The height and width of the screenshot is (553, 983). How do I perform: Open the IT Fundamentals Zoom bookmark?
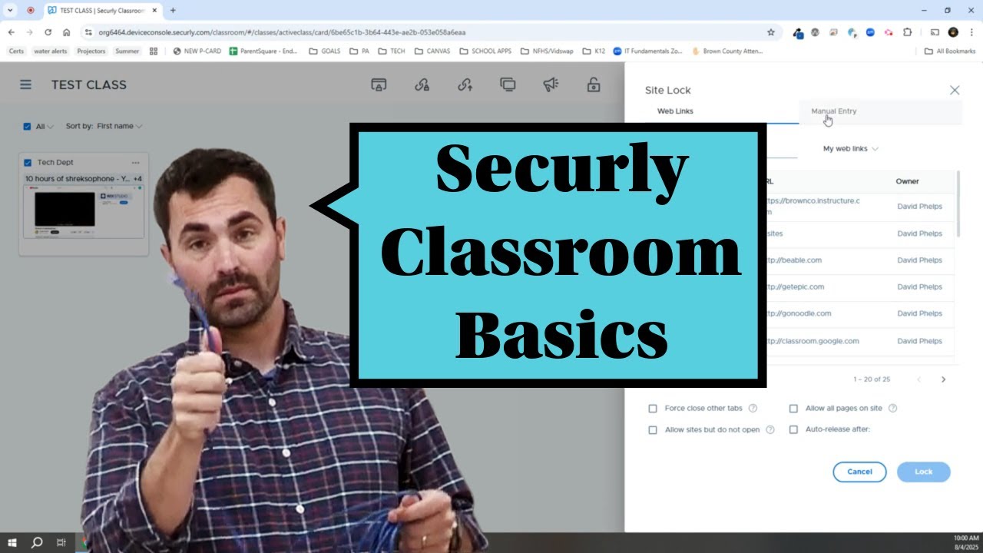tap(647, 51)
